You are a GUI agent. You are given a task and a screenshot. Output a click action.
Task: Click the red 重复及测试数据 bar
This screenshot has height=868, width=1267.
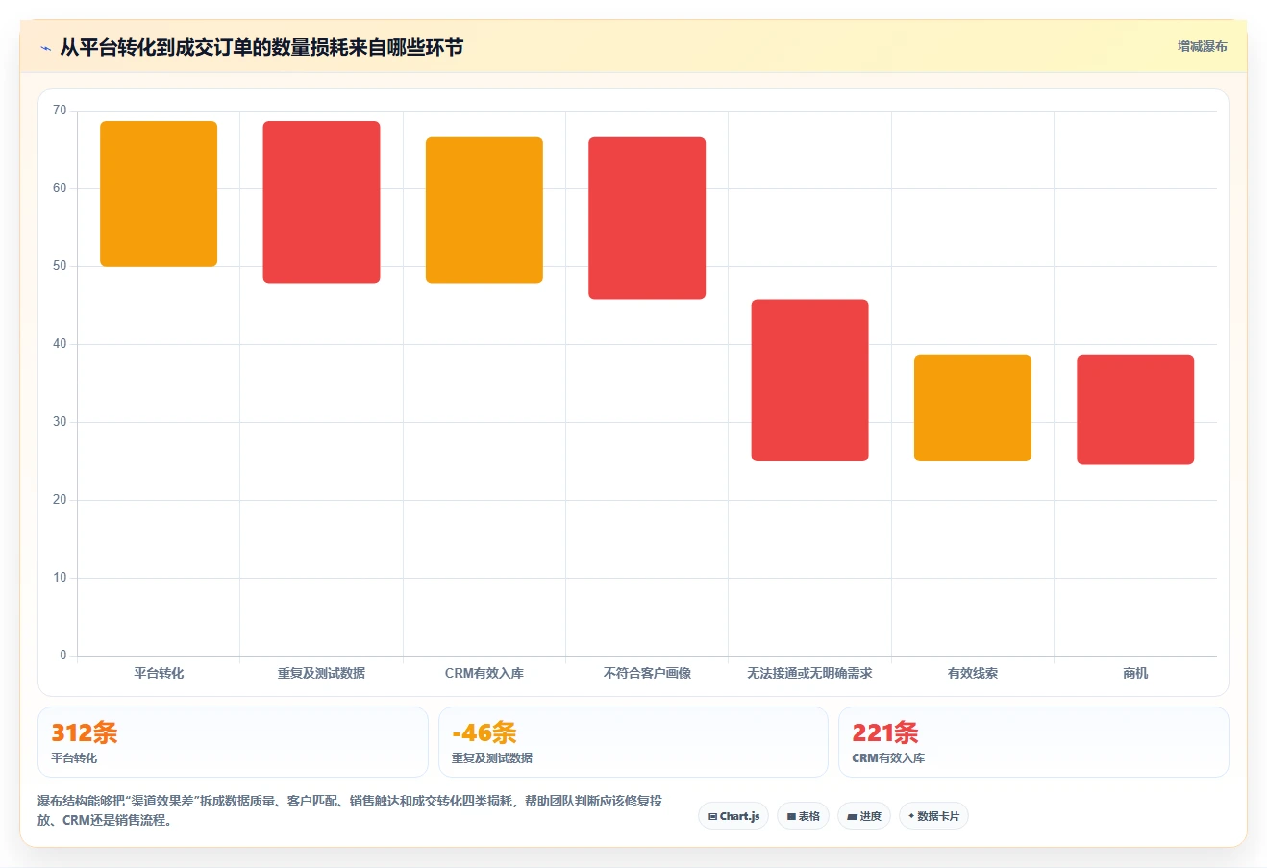point(321,202)
